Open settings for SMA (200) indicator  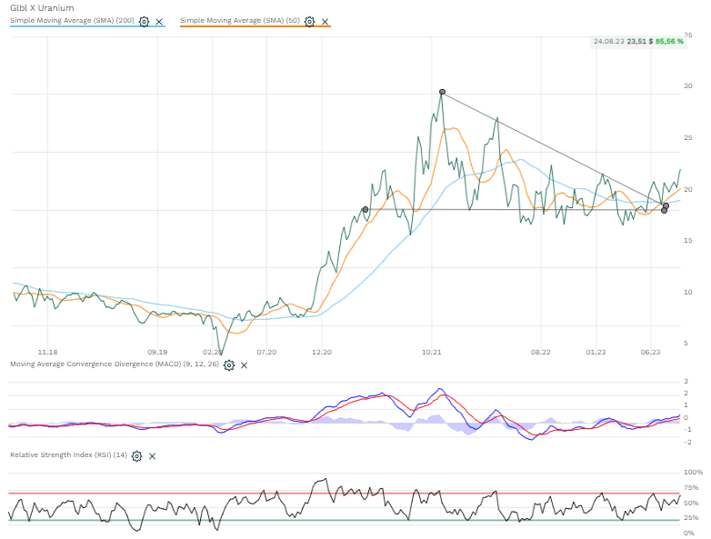(144, 21)
